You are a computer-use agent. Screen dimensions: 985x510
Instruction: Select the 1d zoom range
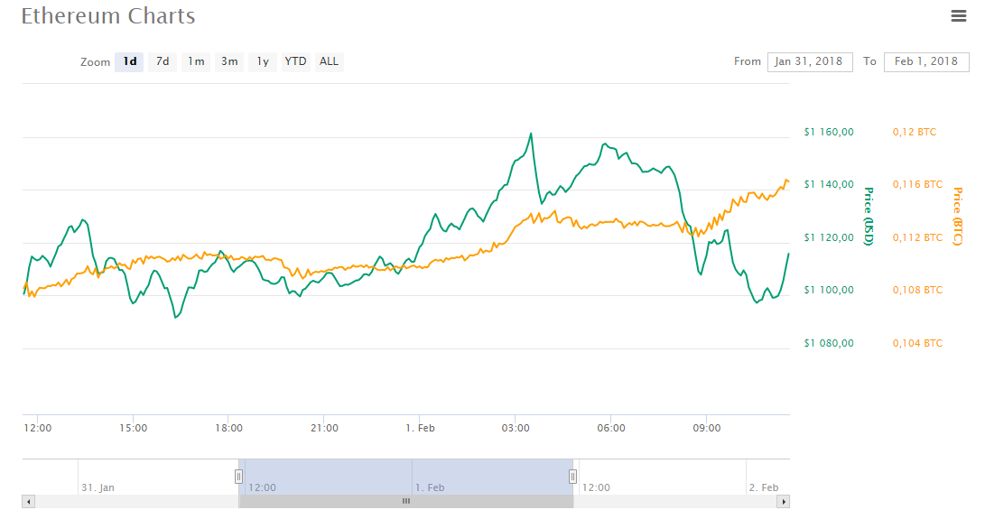click(x=129, y=61)
